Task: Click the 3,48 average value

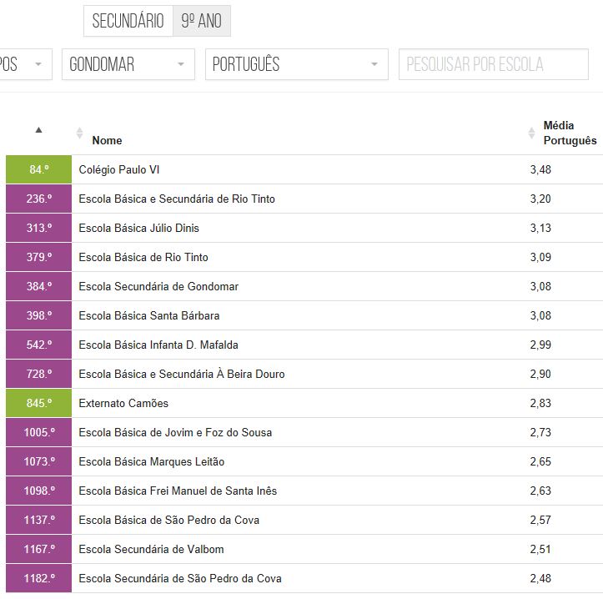Action: 540,169
